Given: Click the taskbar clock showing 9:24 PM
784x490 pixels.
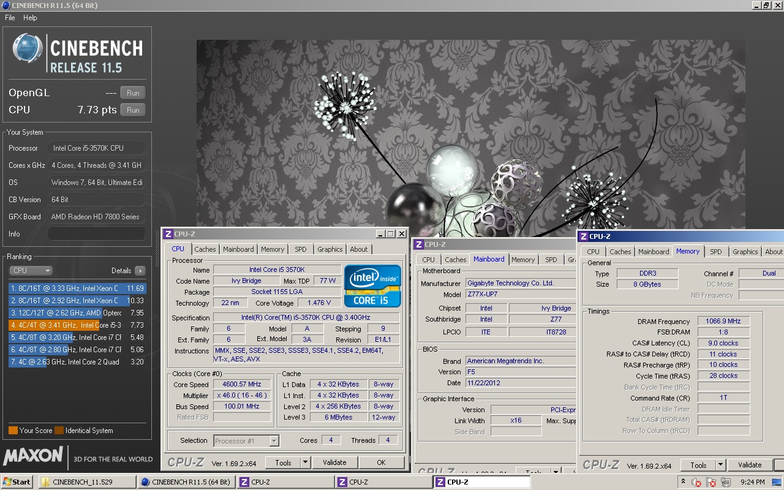Looking at the screenshot, I should (x=753, y=482).
